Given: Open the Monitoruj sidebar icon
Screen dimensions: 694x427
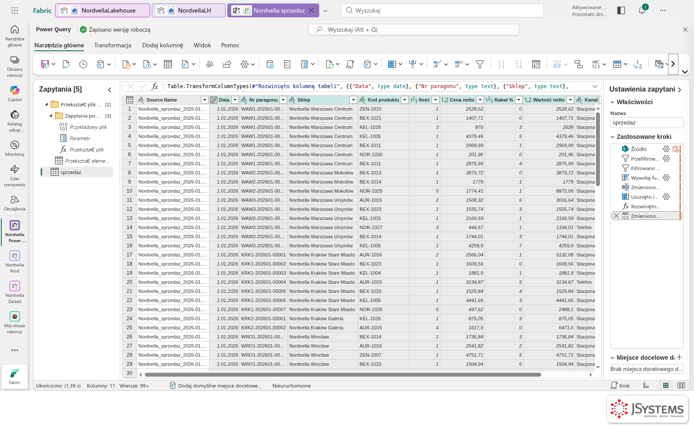Looking at the screenshot, I should (x=15, y=148).
